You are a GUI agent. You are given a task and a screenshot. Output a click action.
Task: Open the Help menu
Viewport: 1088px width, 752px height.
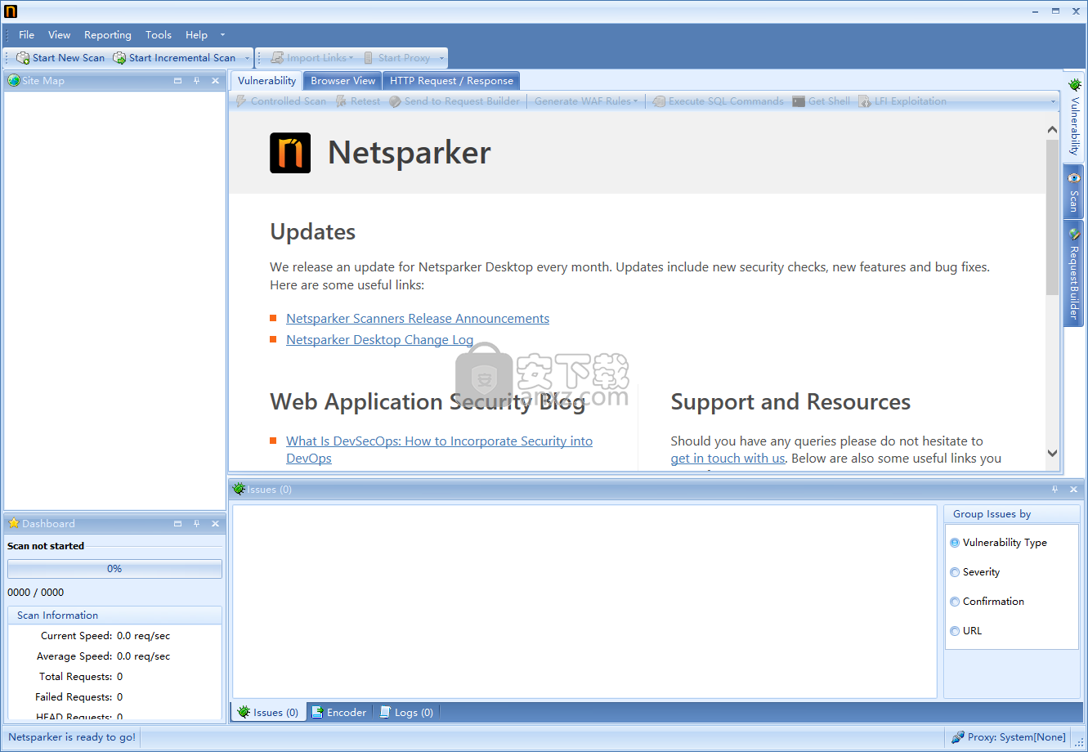[x=196, y=35]
